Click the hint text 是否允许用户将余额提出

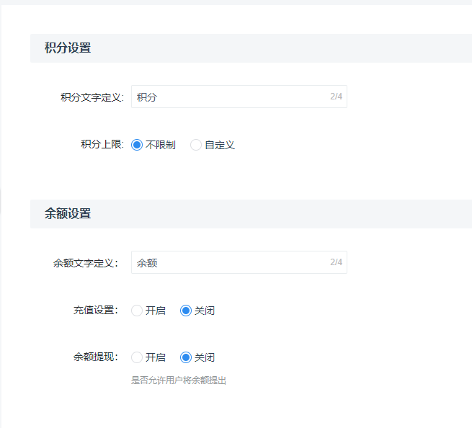tap(179, 380)
